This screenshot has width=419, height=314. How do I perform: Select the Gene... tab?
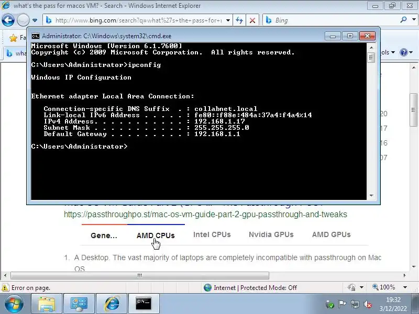tap(104, 235)
